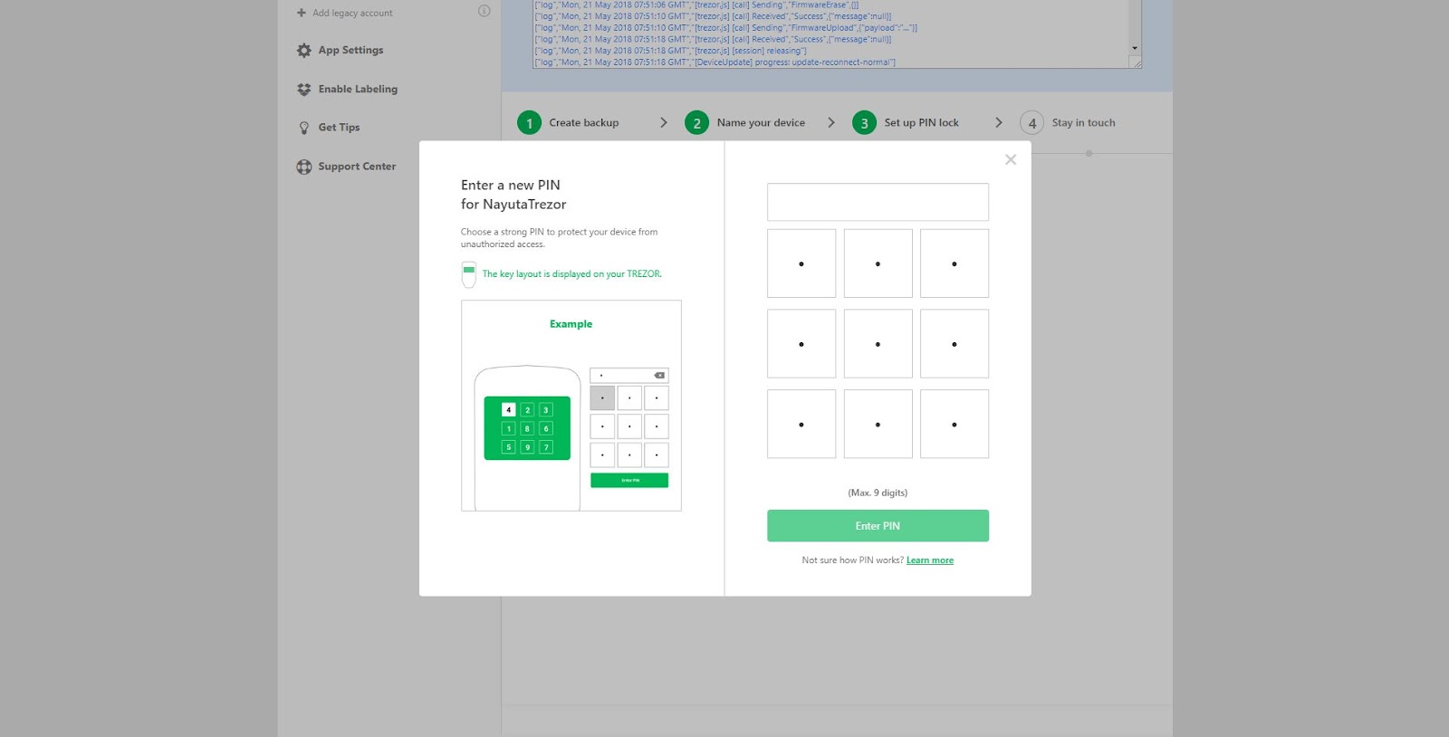Viewport: 1449px width, 737px height.
Task: Click the chevron after Name your device
Action: (x=831, y=123)
